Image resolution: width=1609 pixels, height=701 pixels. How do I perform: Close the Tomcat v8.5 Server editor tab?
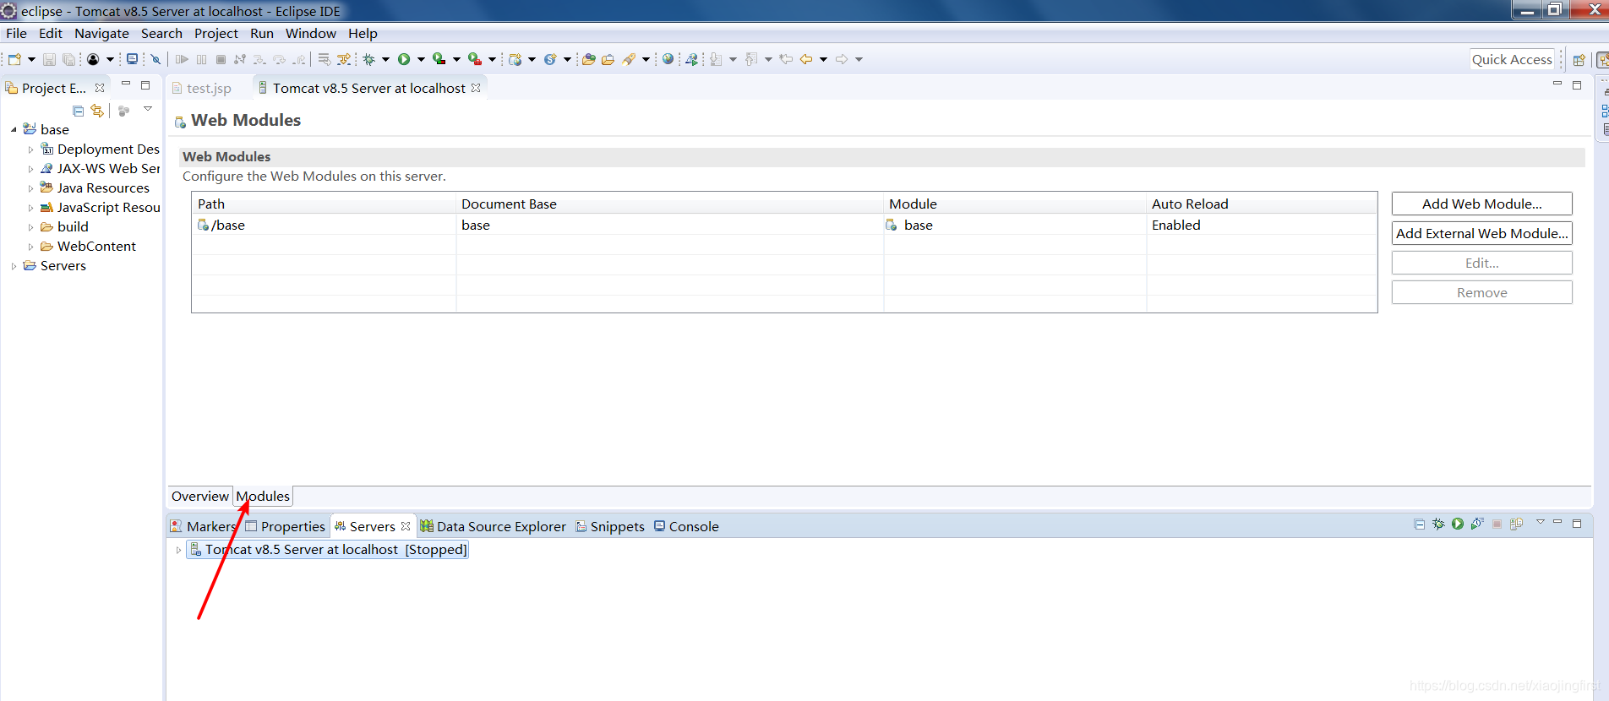point(476,88)
